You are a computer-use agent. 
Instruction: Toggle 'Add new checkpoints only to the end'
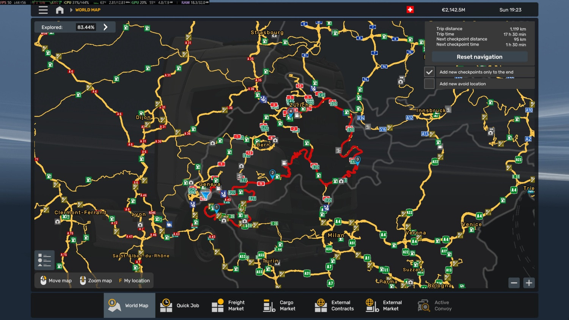point(429,72)
